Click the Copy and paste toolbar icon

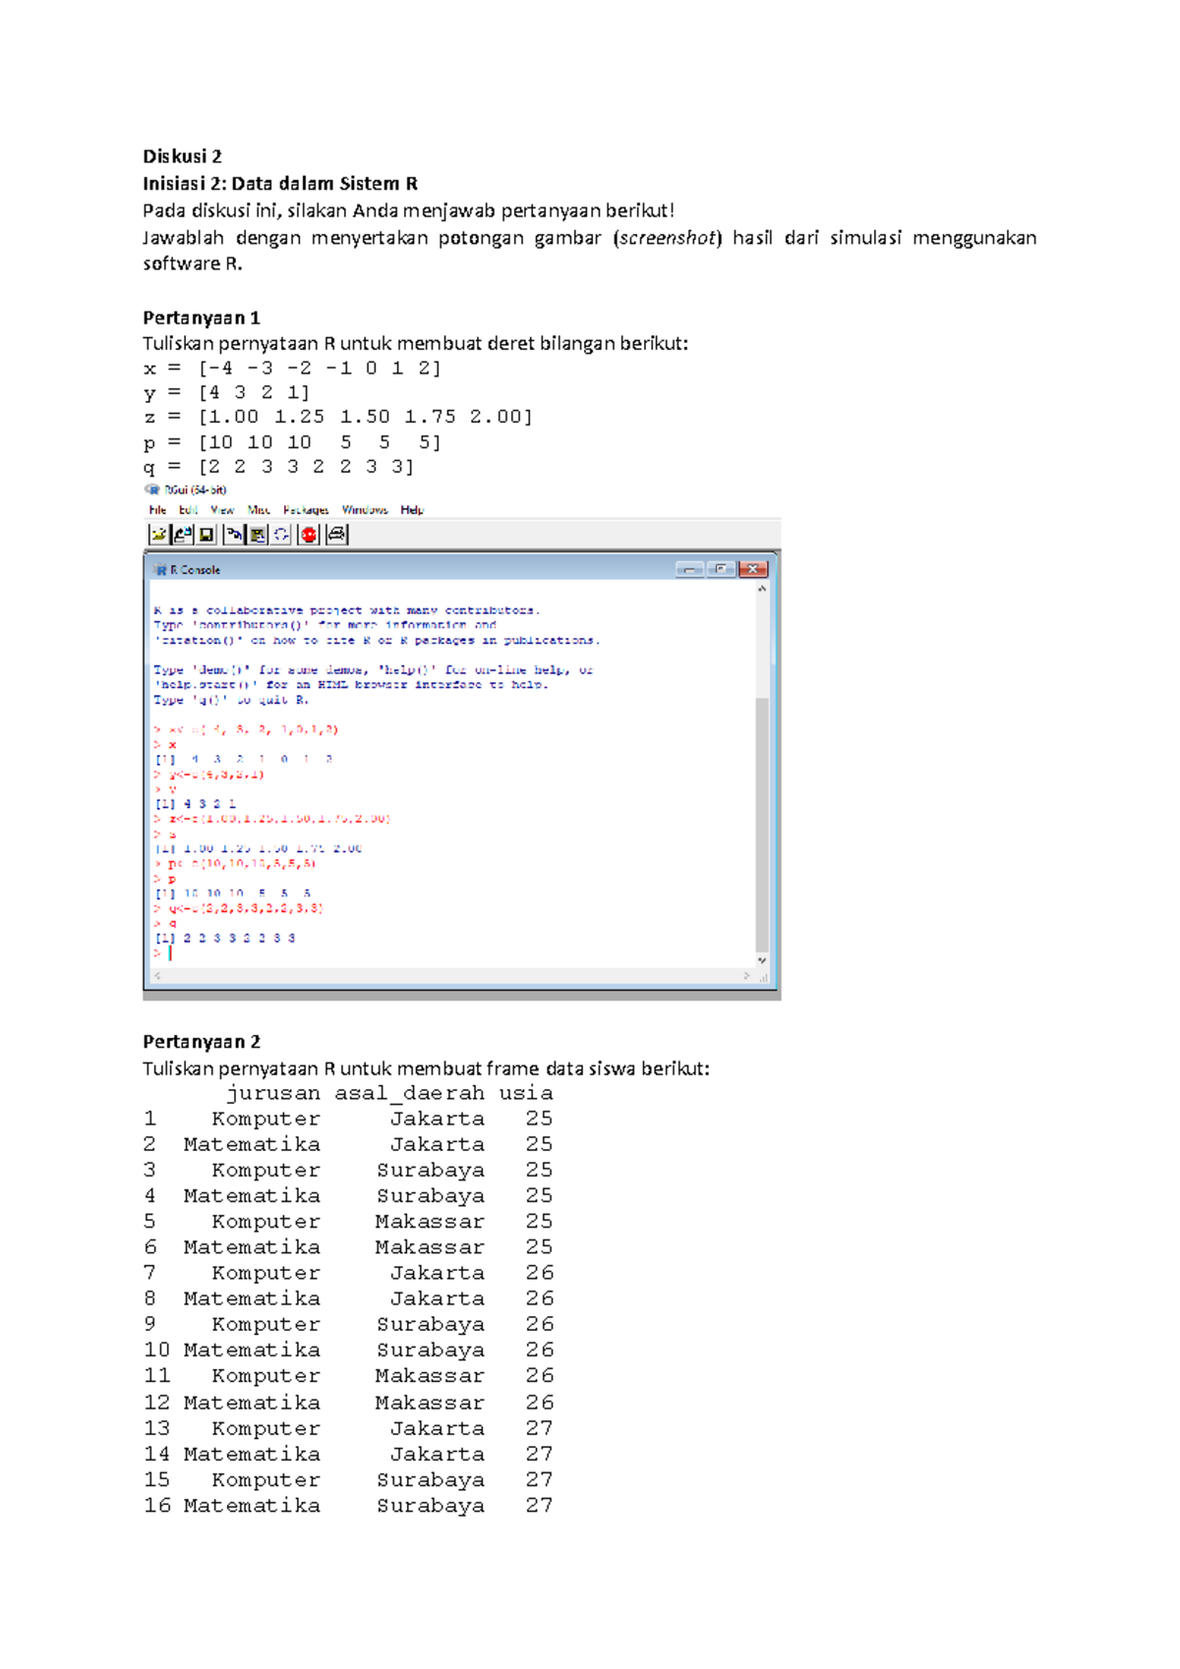(x=281, y=535)
